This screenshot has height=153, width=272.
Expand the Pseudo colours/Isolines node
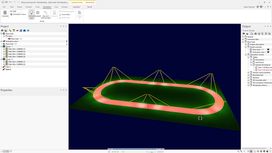[248, 73]
